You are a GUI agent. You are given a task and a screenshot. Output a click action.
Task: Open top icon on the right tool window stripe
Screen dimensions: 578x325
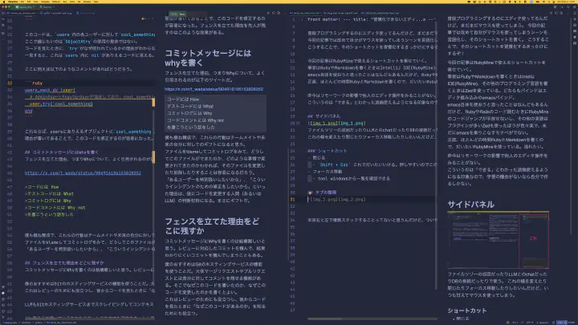575,13
